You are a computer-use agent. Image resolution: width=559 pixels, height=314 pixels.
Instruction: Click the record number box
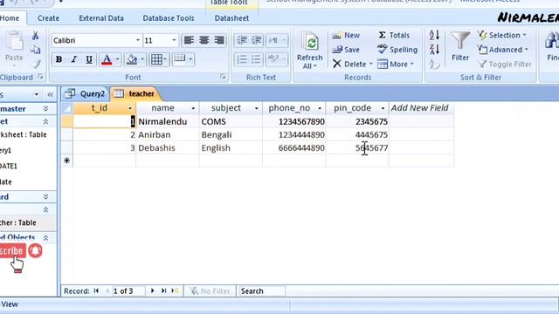[128, 290]
